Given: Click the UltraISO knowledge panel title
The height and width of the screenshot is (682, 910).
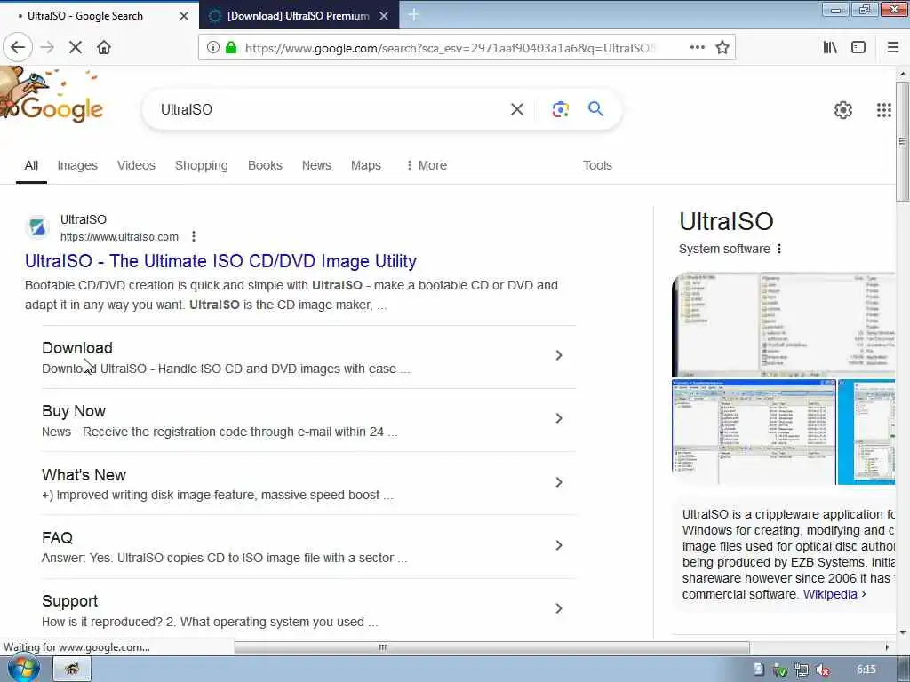Looking at the screenshot, I should tap(726, 221).
